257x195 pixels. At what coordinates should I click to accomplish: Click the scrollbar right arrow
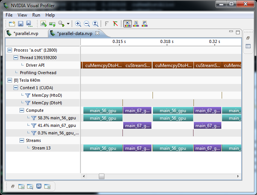(x=238, y=177)
